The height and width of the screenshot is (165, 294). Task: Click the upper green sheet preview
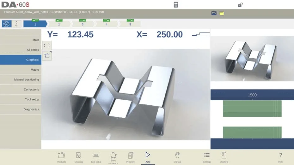click(252, 109)
